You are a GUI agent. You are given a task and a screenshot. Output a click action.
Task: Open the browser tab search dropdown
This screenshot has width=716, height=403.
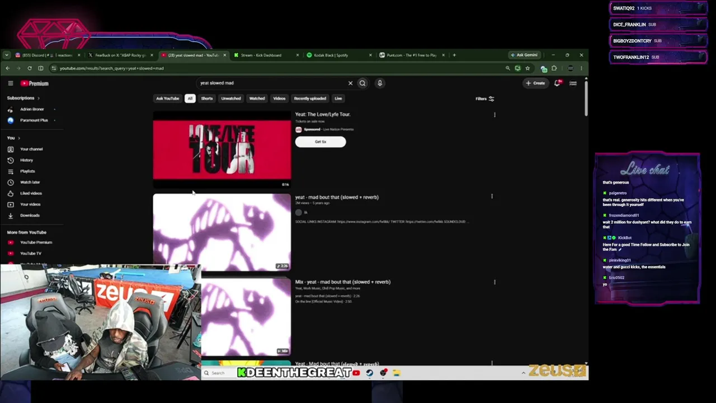pos(6,55)
